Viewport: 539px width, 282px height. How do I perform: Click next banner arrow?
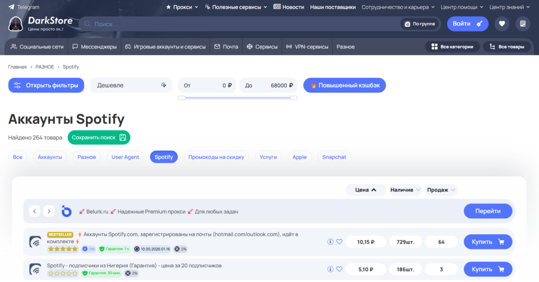click(49, 211)
